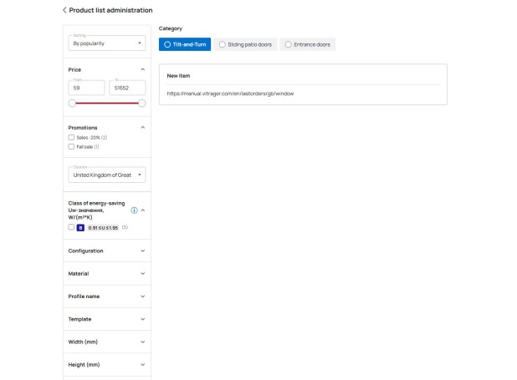Click the right handle of price slider
This screenshot has width=517, height=380.
point(141,103)
